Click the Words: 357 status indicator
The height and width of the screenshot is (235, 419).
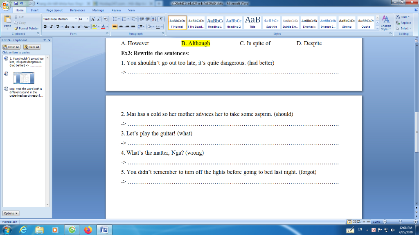point(10,222)
